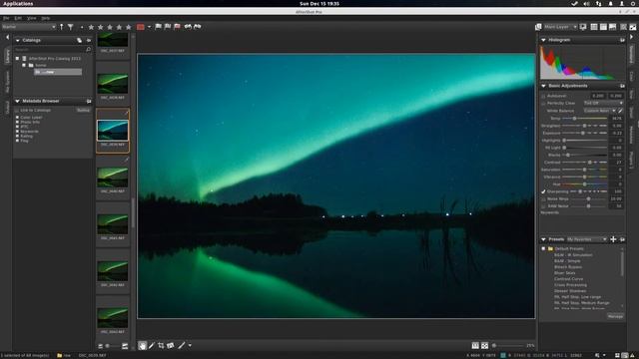Collapse the Presets panel
639x359 pixels.
[543, 239]
